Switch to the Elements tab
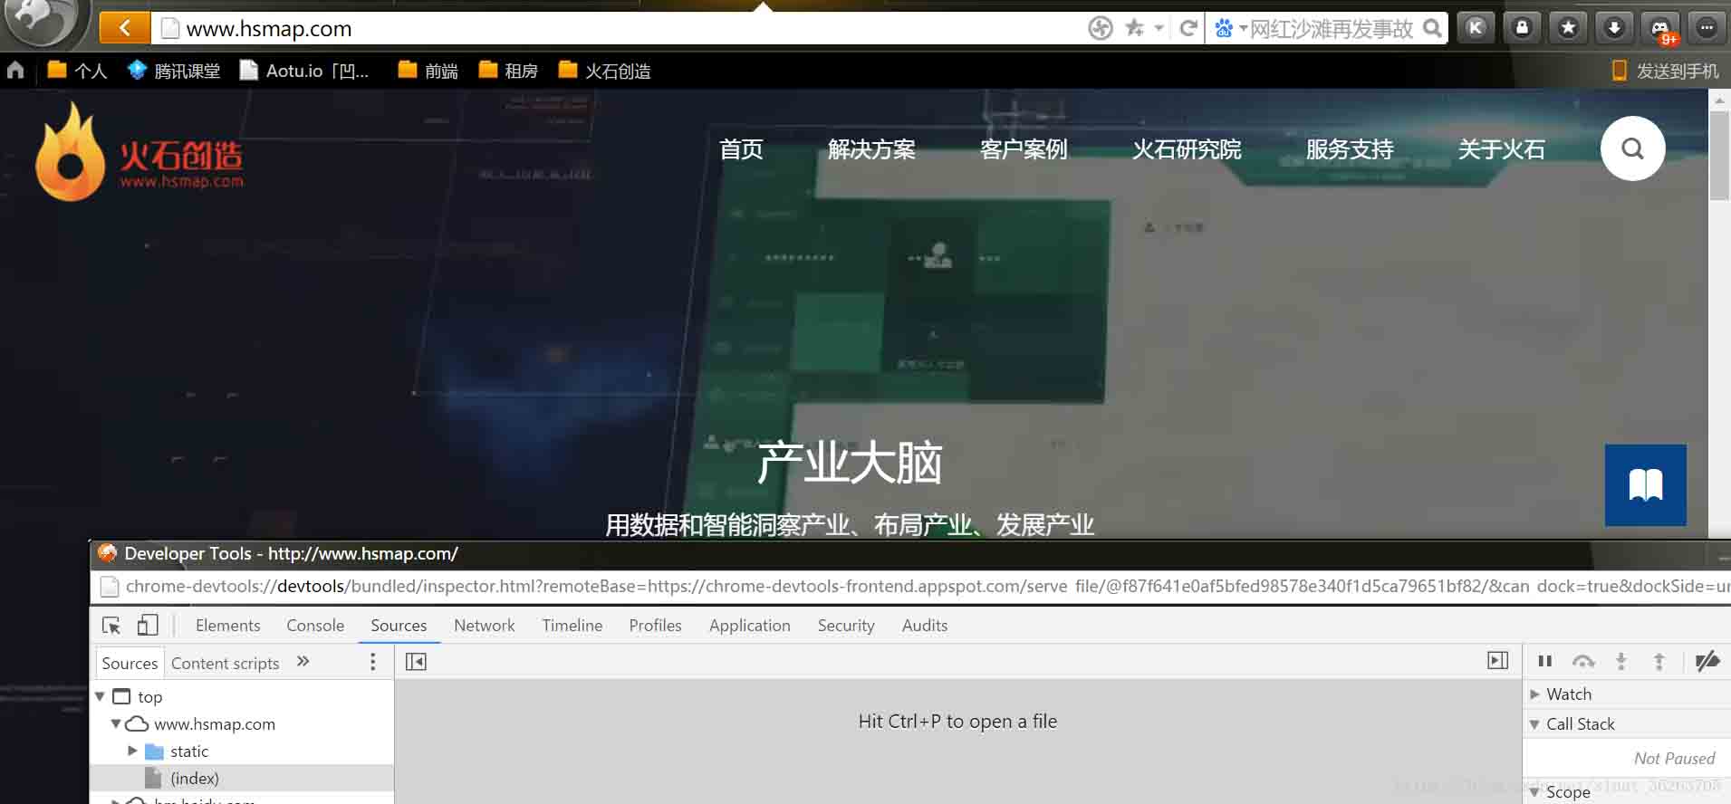The width and height of the screenshot is (1731, 804). pyautogui.click(x=227, y=626)
